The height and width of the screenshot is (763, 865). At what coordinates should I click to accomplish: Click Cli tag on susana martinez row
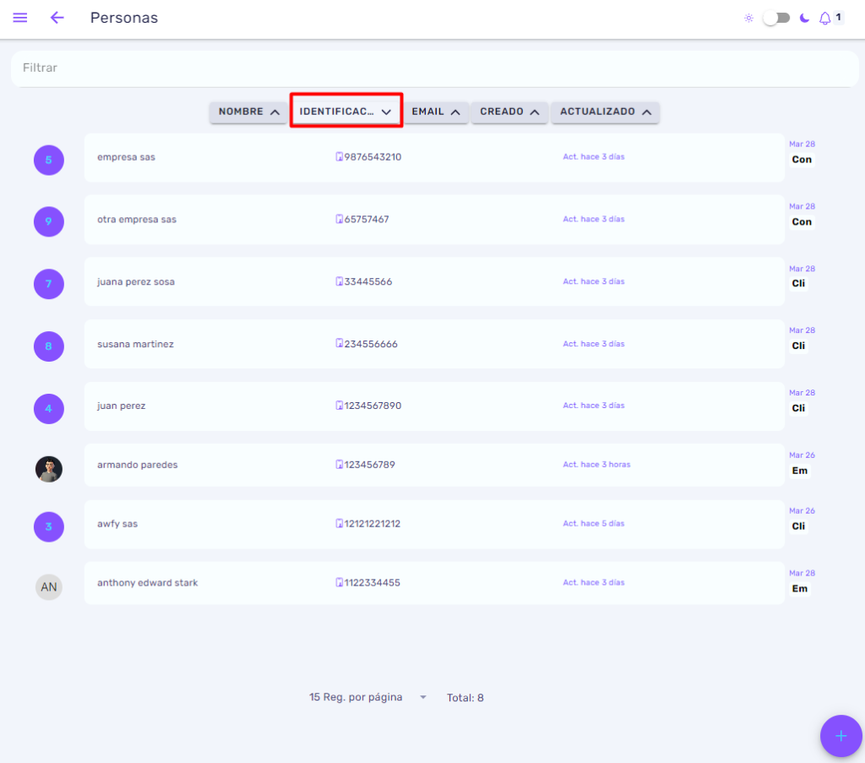point(798,346)
